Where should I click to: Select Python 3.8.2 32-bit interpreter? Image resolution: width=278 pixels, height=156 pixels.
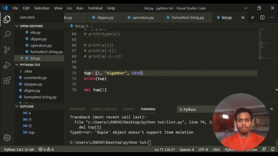(x=19, y=149)
